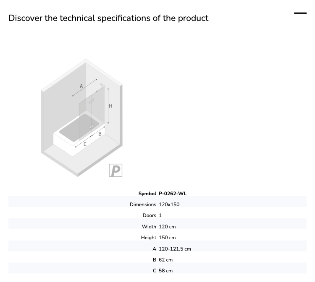Click dimension label A in the diagram
Image resolution: width=315 pixels, height=282 pixels.
[x=81, y=86]
